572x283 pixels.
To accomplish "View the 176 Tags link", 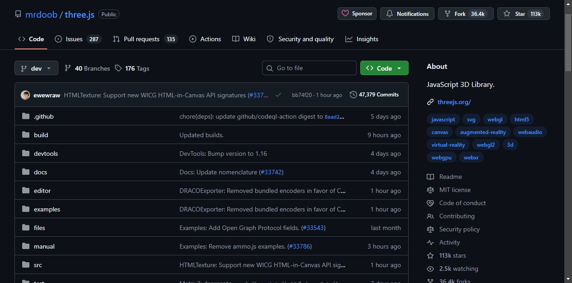I will point(132,68).
